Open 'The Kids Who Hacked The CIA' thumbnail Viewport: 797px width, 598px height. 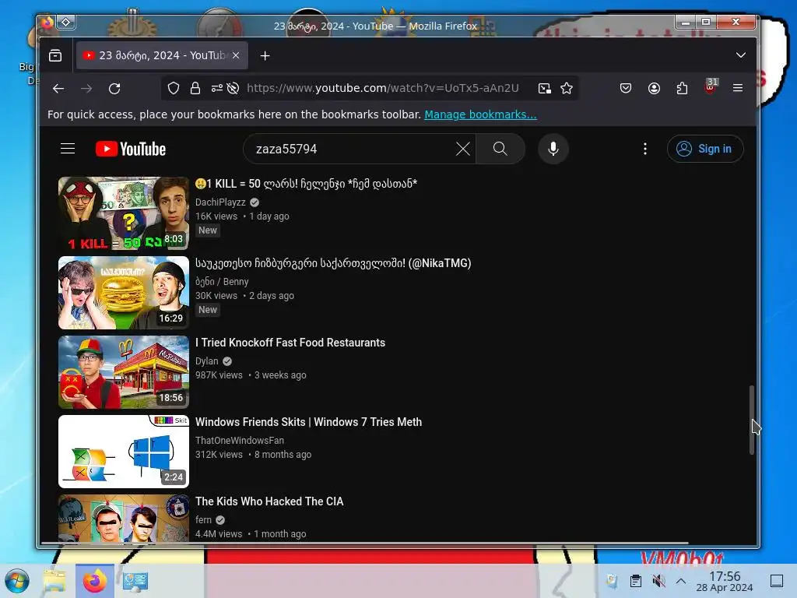124,518
